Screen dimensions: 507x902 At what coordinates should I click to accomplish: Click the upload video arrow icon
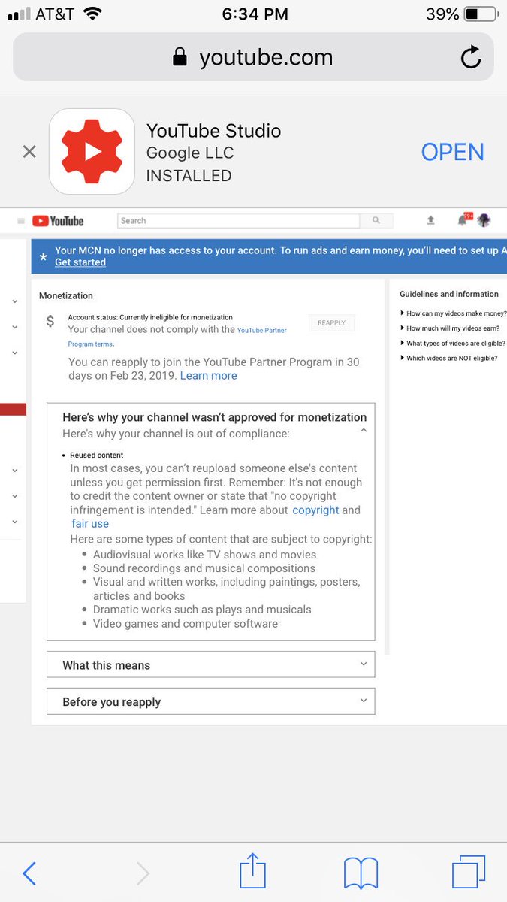[430, 220]
